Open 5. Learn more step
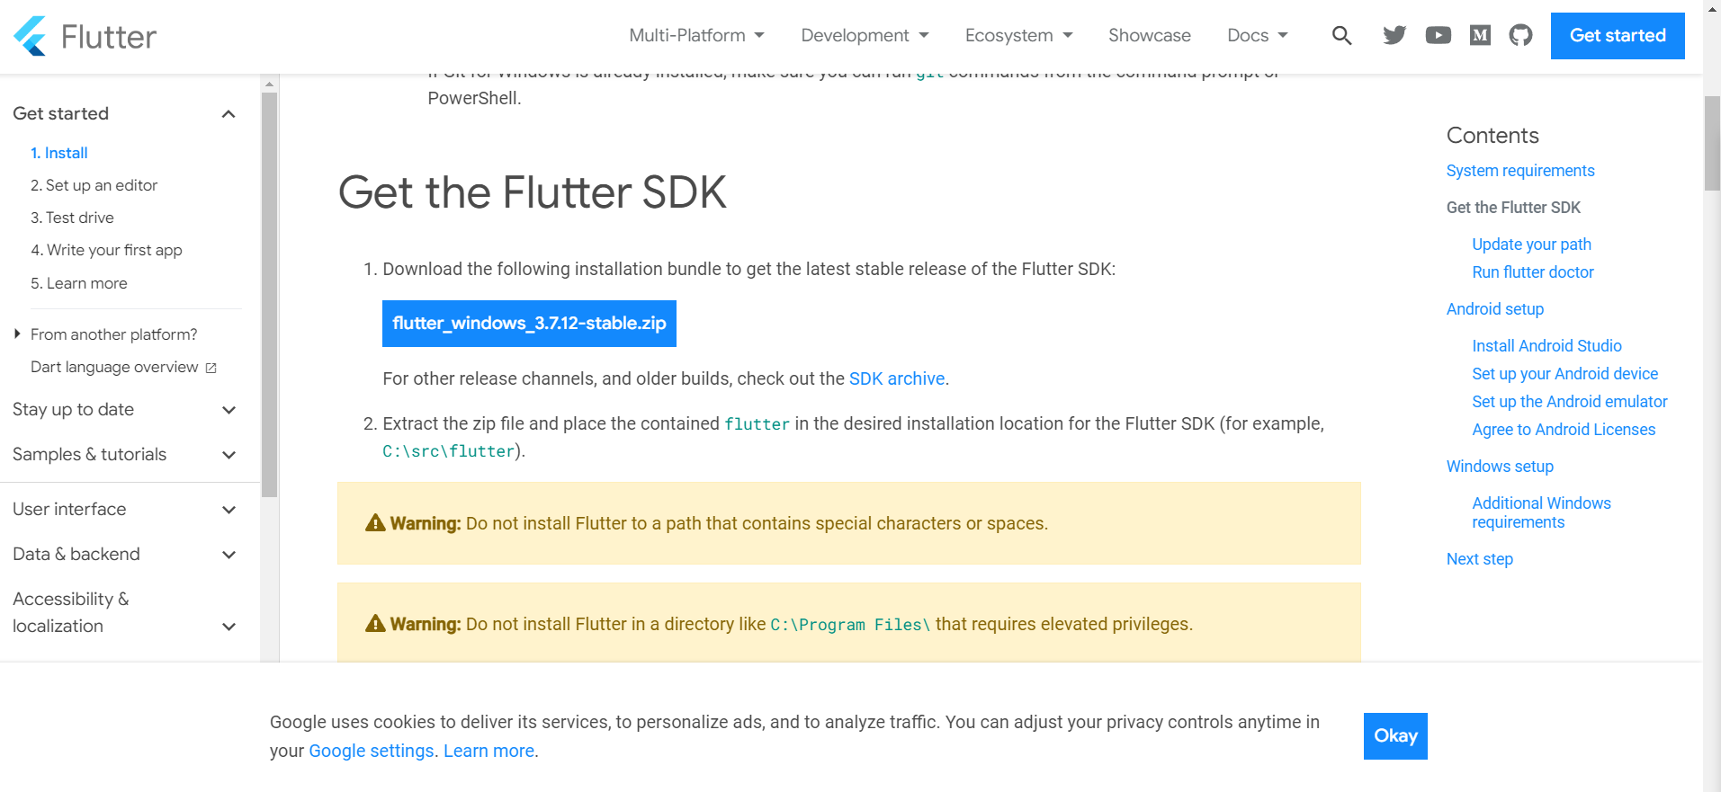Screen dimensions: 1721x792 pos(79,283)
